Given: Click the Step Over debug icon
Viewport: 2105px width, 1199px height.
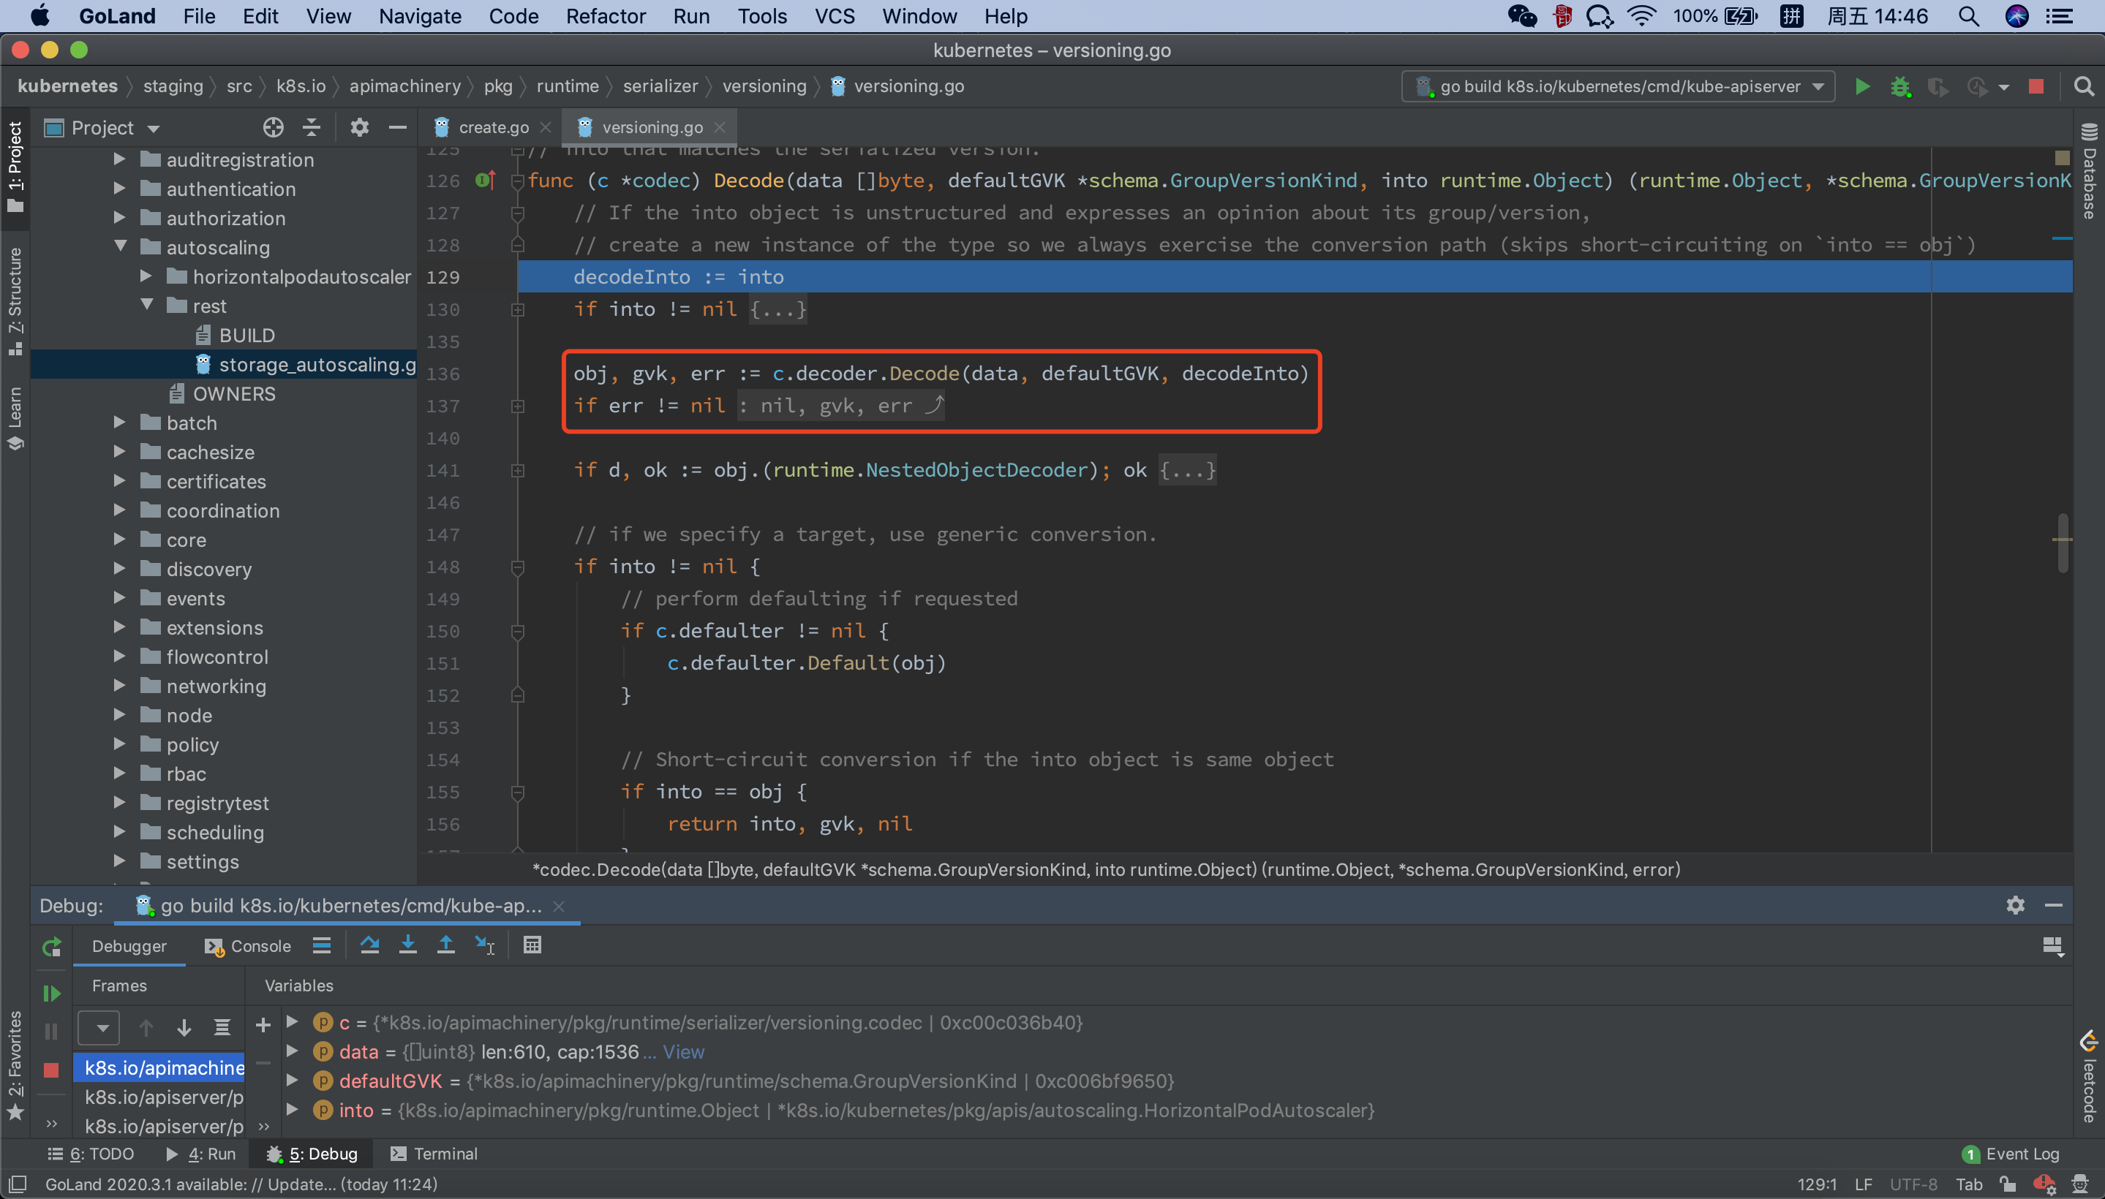Looking at the screenshot, I should 369,945.
